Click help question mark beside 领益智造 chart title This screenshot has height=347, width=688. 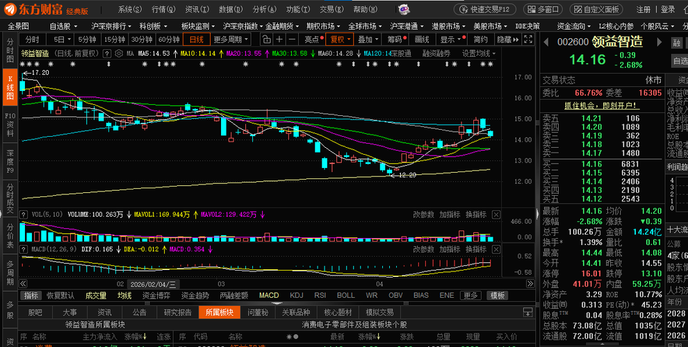click(x=106, y=54)
